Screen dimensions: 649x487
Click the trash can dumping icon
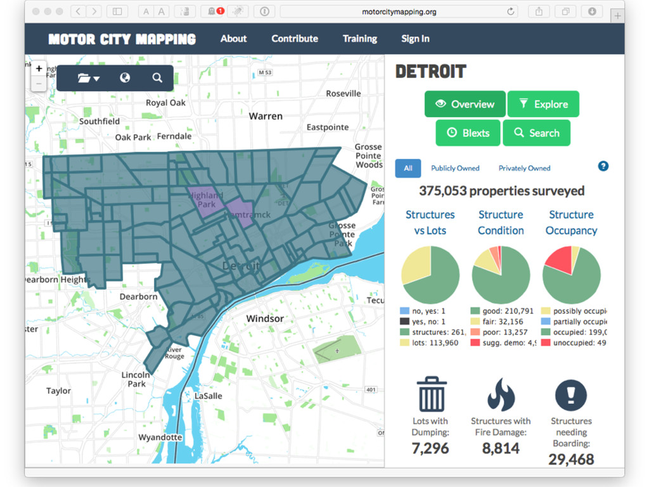tap(431, 394)
